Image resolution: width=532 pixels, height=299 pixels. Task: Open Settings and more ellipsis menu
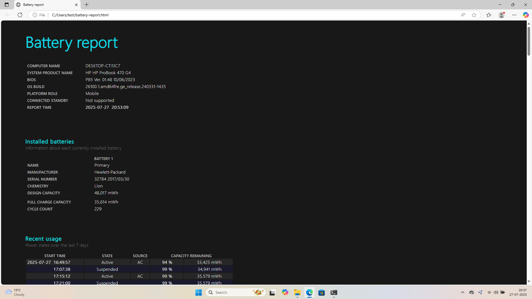click(514, 15)
